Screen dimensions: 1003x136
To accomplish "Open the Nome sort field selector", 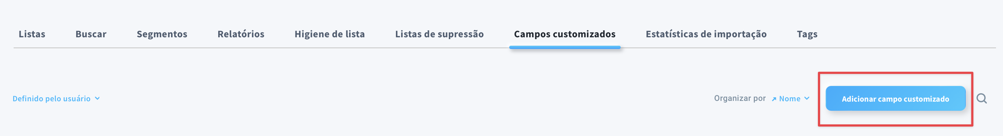I will click(x=790, y=98).
